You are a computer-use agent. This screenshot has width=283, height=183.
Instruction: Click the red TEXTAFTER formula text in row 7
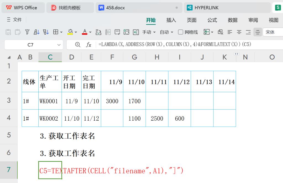click(111, 171)
